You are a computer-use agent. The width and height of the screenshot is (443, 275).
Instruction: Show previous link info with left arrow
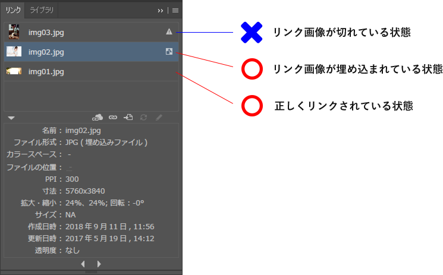(83, 263)
